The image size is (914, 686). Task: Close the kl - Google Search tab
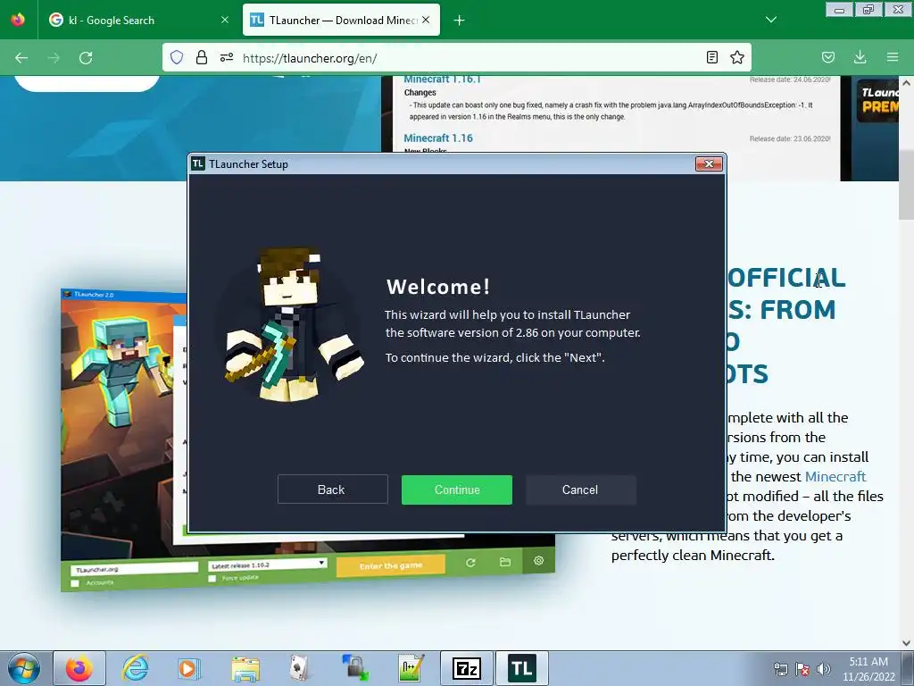point(225,20)
